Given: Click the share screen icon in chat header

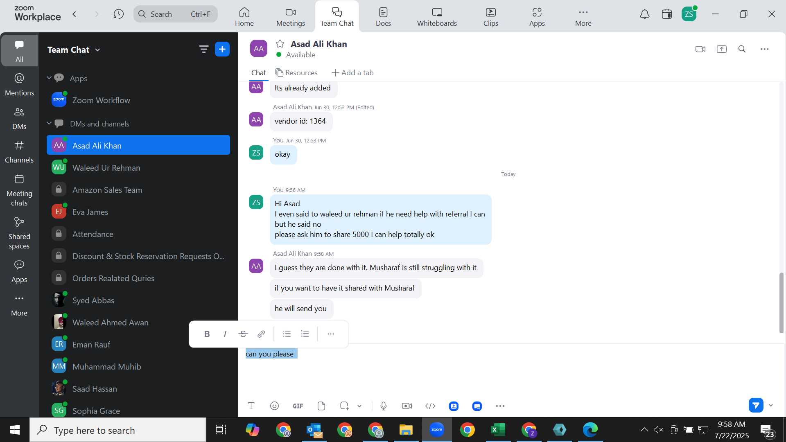Looking at the screenshot, I should [x=721, y=49].
